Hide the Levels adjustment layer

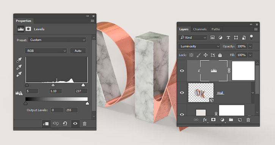coord(182,71)
